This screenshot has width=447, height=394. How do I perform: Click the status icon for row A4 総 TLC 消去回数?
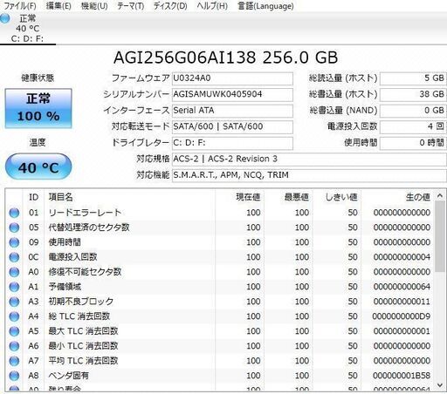[x=14, y=316]
